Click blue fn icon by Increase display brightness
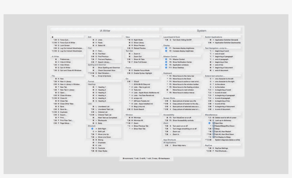This screenshot has height=178, width=292. pyautogui.click(x=166, y=51)
